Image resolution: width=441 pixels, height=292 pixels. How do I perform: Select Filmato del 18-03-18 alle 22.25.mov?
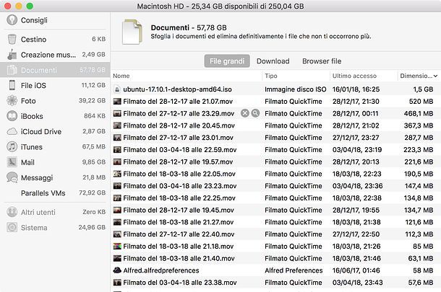pyautogui.click(x=275, y=198)
